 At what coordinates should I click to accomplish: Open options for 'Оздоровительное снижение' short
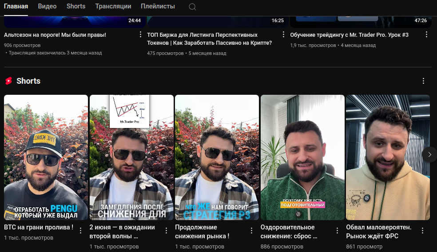tap(337, 230)
